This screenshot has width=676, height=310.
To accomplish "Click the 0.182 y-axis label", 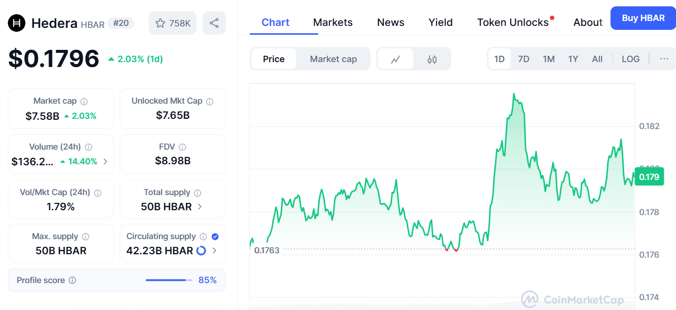I will pos(649,126).
